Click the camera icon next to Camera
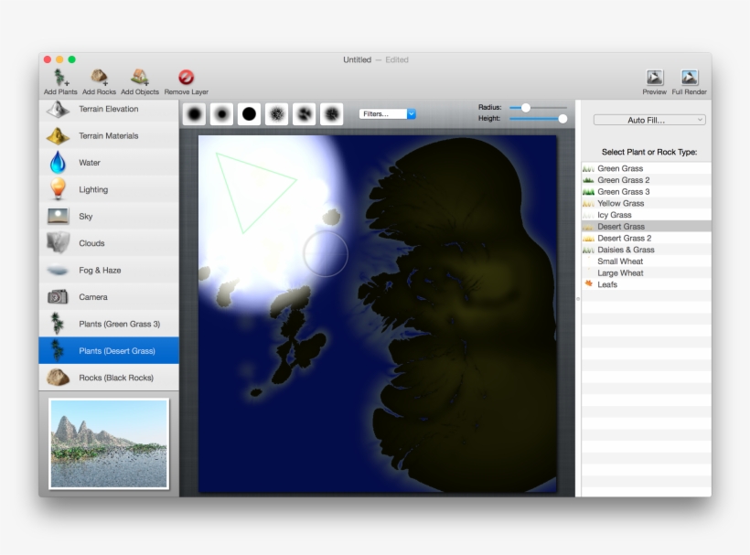The image size is (750, 555). coord(58,296)
